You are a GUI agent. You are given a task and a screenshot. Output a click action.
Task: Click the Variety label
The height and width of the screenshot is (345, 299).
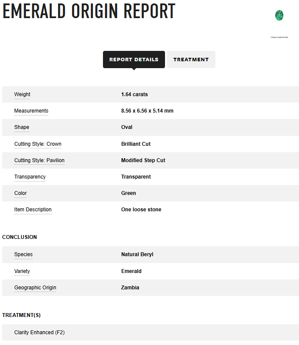point(22,271)
